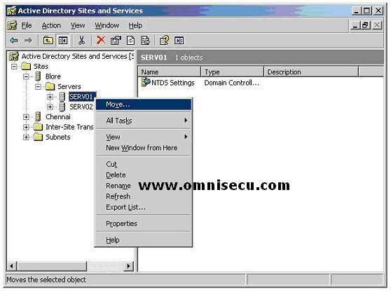
Task: Open the View menu in menu bar
Action: (78, 25)
